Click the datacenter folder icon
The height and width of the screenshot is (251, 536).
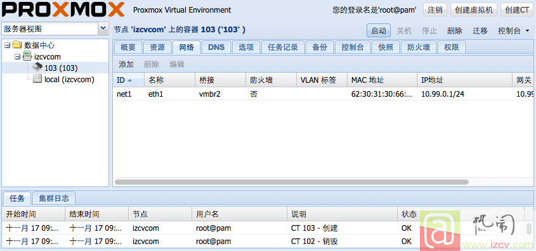16,45
